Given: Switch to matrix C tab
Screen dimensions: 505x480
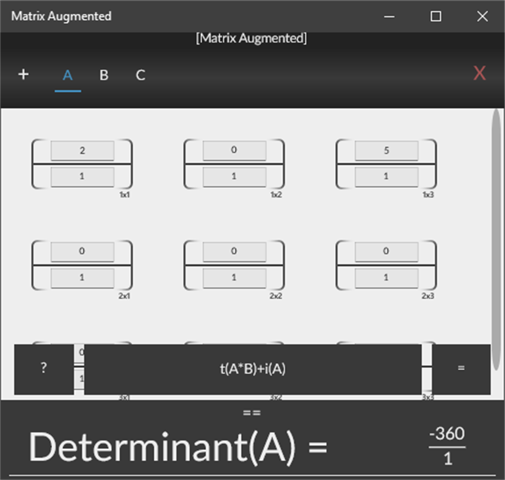Looking at the screenshot, I should click(x=140, y=75).
